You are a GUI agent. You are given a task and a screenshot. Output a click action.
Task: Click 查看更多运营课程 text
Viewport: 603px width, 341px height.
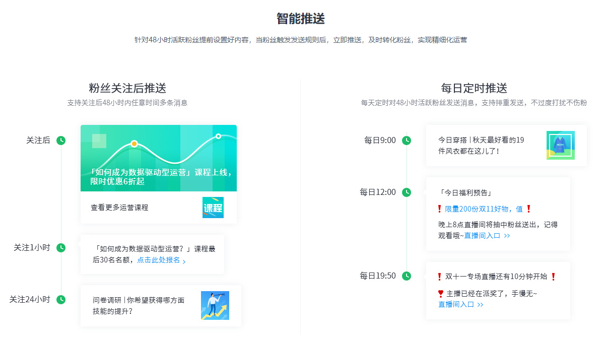pyautogui.click(x=119, y=208)
